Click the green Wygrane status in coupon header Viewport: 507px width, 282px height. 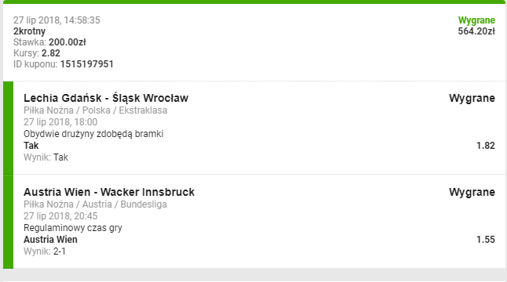(x=476, y=20)
